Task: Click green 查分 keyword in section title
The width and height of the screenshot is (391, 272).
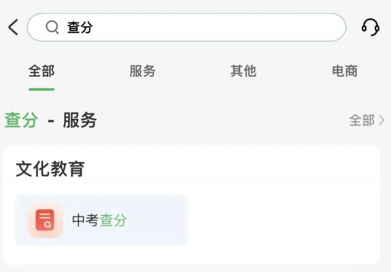Action: pos(22,120)
